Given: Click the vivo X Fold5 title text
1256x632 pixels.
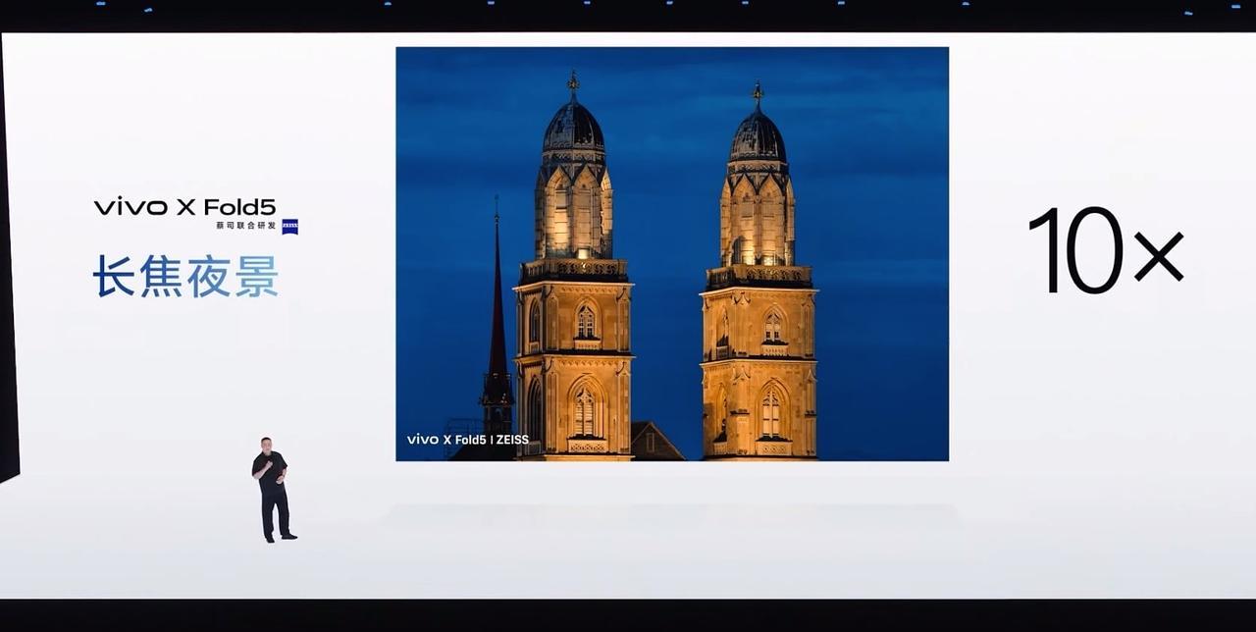Looking at the screenshot, I should pyautogui.click(x=184, y=207).
